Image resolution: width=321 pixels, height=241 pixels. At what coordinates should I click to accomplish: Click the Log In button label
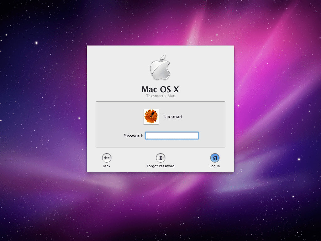(x=214, y=166)
